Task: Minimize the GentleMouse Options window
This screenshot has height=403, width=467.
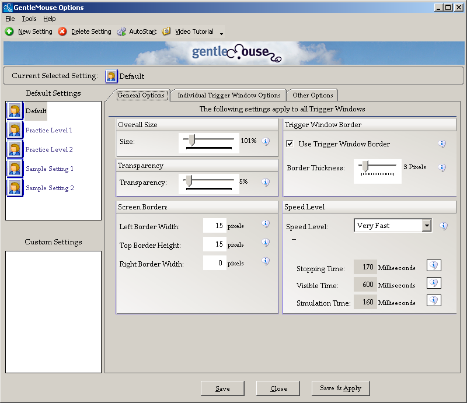Action: coord(438,8)
